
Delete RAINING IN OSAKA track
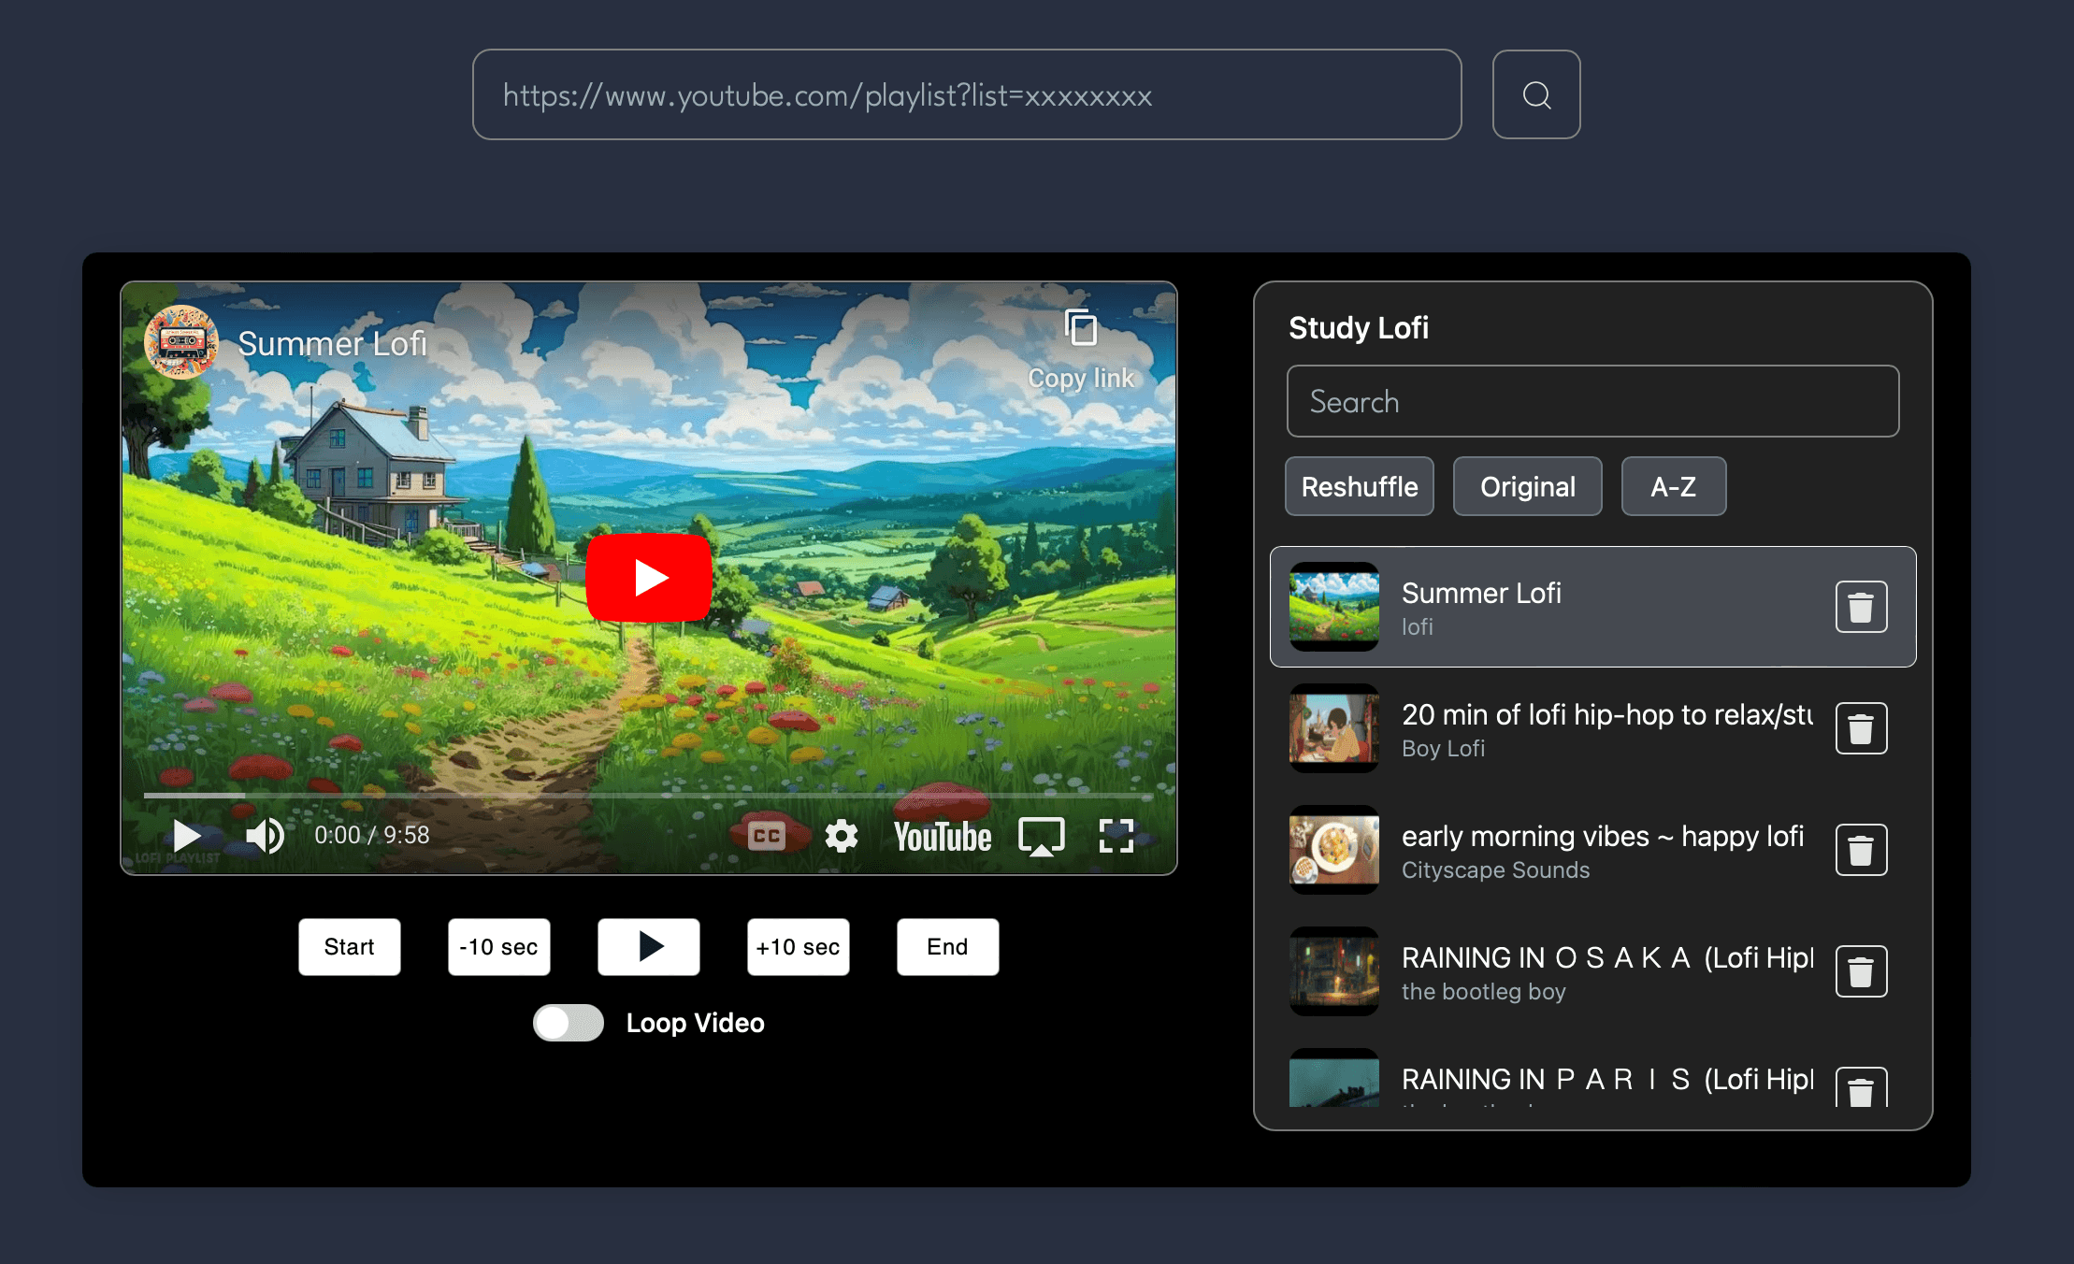click(1861, 971)
